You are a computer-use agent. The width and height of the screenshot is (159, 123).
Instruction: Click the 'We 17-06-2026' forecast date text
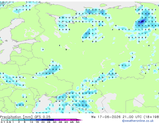(x=106, y=117)
